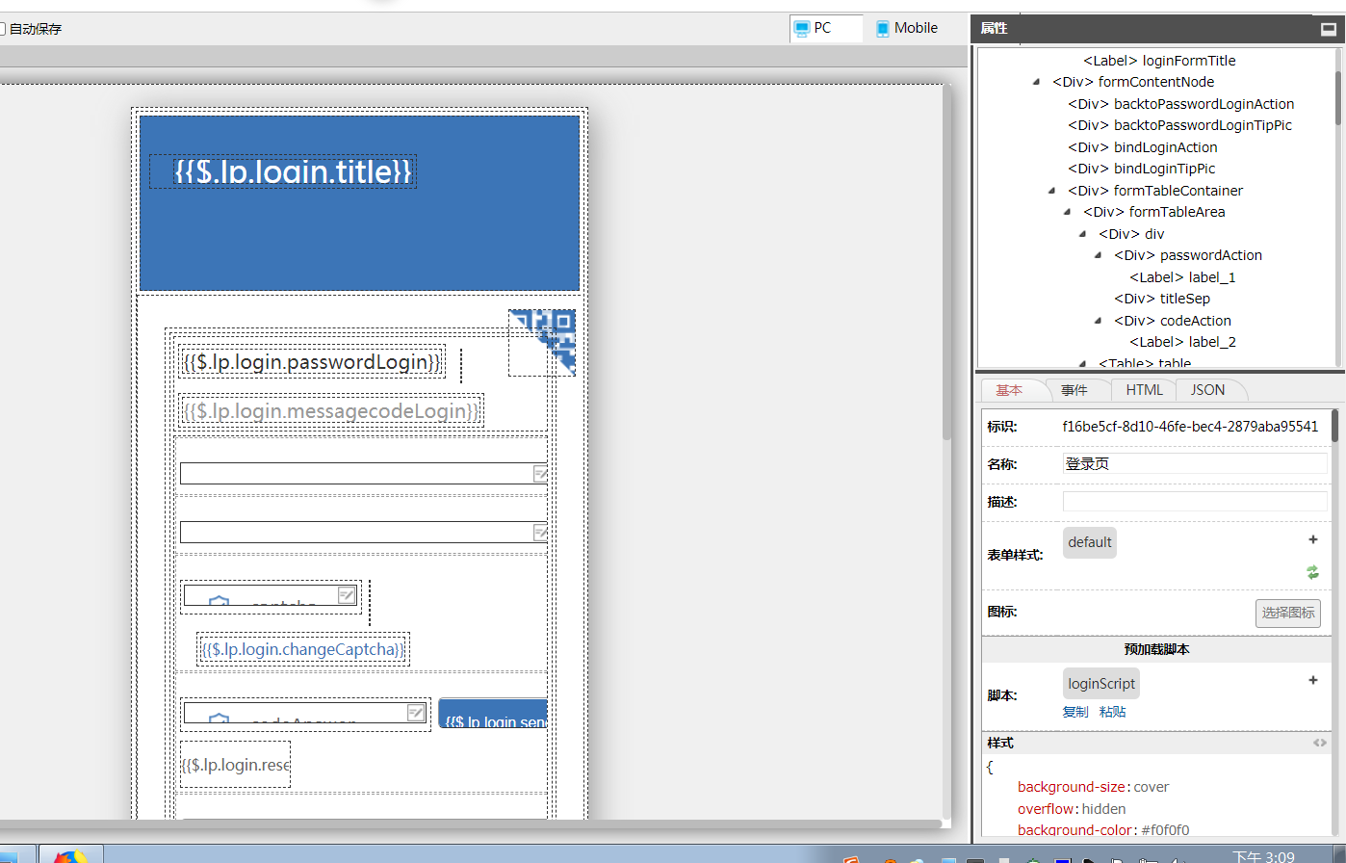Click the 选择图标 button

click(1287, 613)
